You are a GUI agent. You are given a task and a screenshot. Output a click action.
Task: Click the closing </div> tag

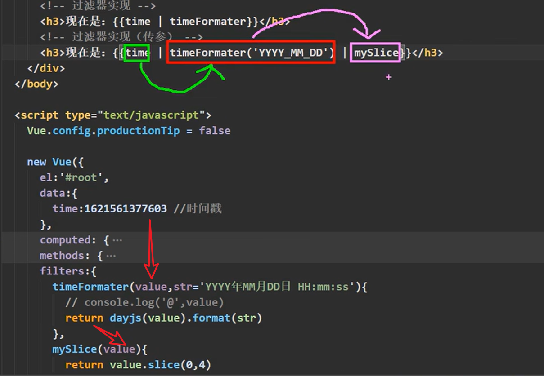(46, 68)
